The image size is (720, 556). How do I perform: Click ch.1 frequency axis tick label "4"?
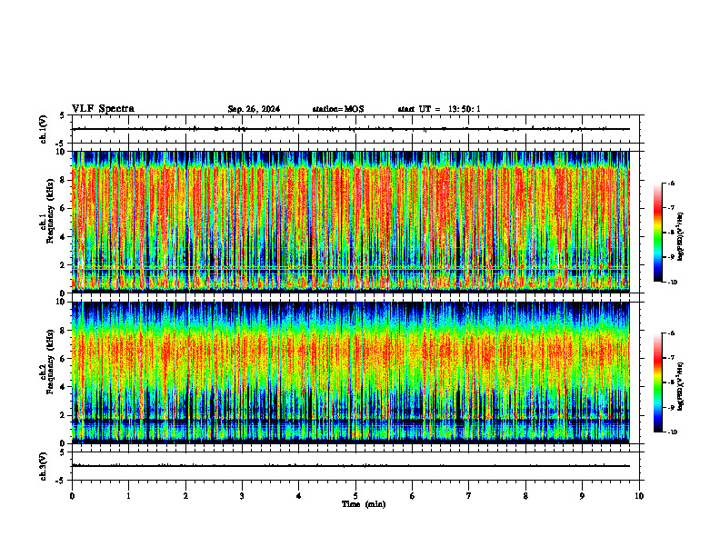click(x=64, y=237)
